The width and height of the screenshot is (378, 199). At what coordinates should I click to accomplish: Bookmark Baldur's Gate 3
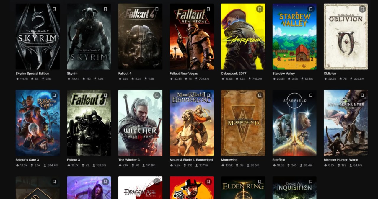(54, 95)
